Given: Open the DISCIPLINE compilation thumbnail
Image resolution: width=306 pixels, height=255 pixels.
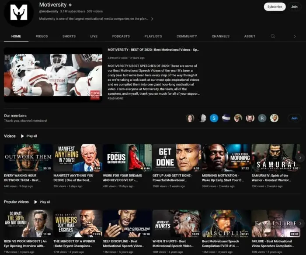Looking at the screenshot, I should coord(226,224).
